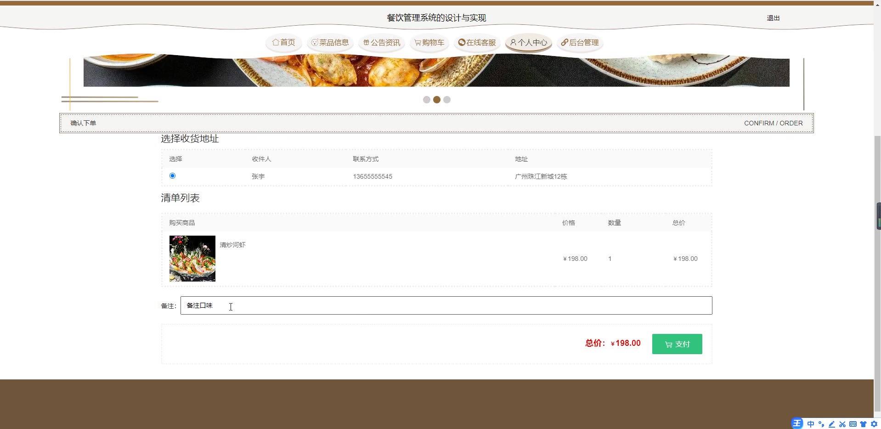
Task: Select the third carousel dot indicator
Action: tap(447, 100)
